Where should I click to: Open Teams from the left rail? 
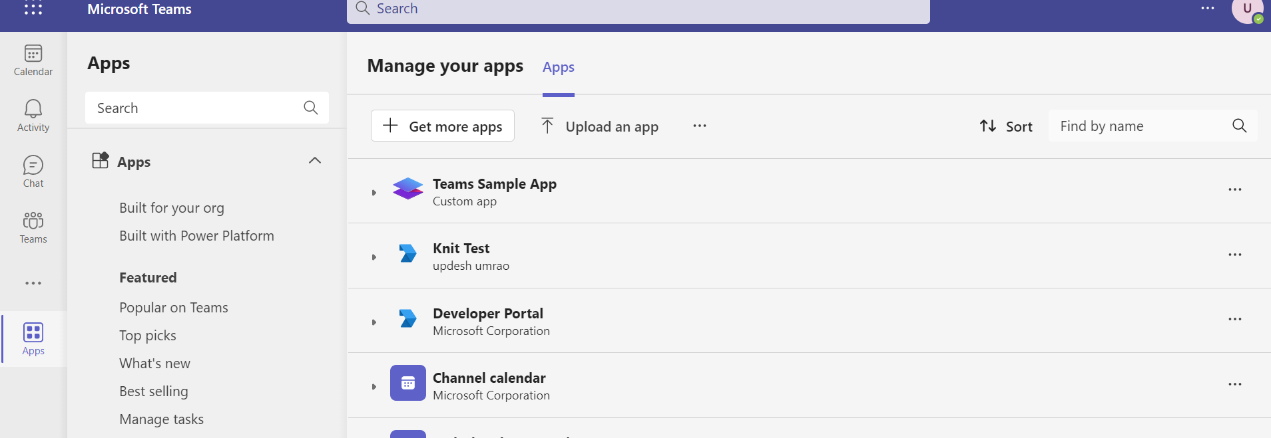coord(33,227)
